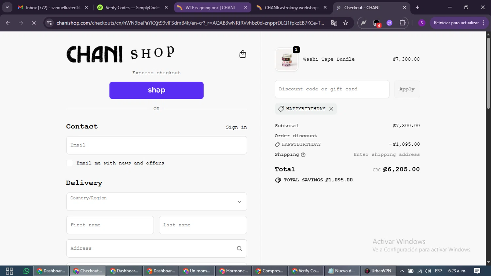Focus the Last name field

[x=203, y=225]
